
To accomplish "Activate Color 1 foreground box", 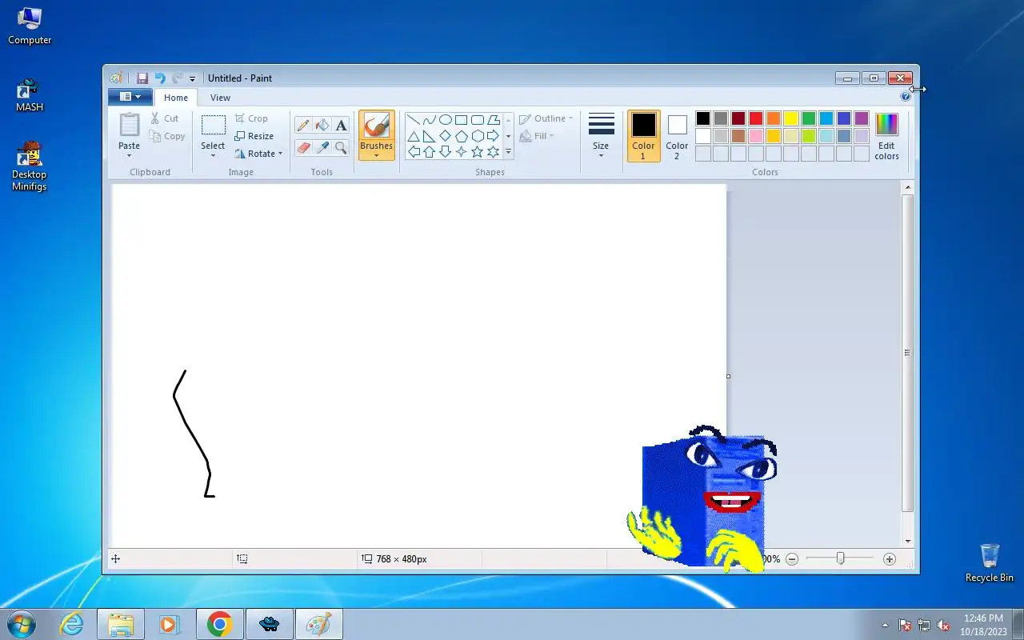I will click(643, 136).
